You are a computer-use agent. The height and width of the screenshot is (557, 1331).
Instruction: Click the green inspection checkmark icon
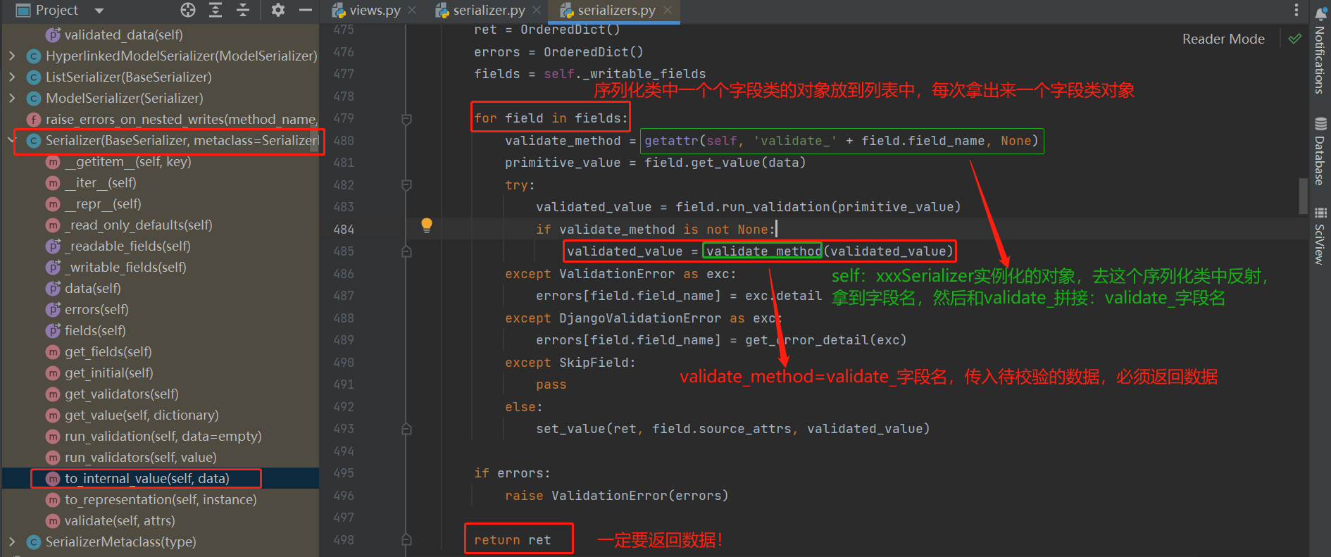(x=1295, y=39)
